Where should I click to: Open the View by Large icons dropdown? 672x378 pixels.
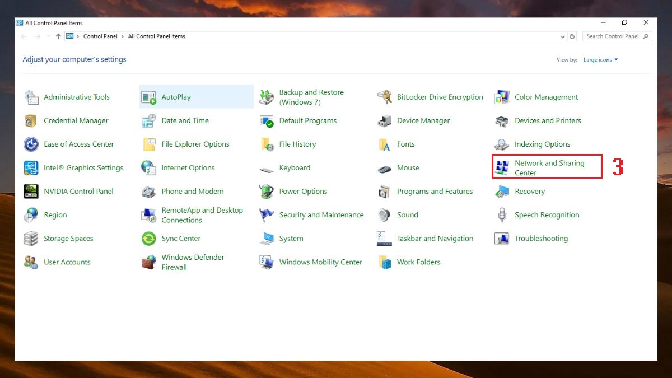tap(601, 60)
